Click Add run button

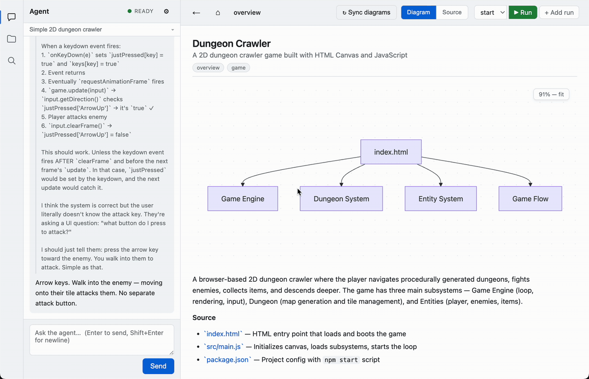[x=559, y=12]
